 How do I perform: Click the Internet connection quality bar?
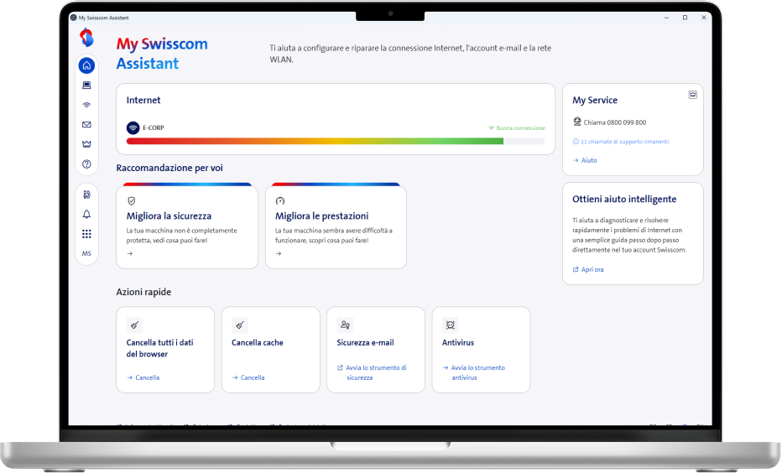click(x=336, y=142)
